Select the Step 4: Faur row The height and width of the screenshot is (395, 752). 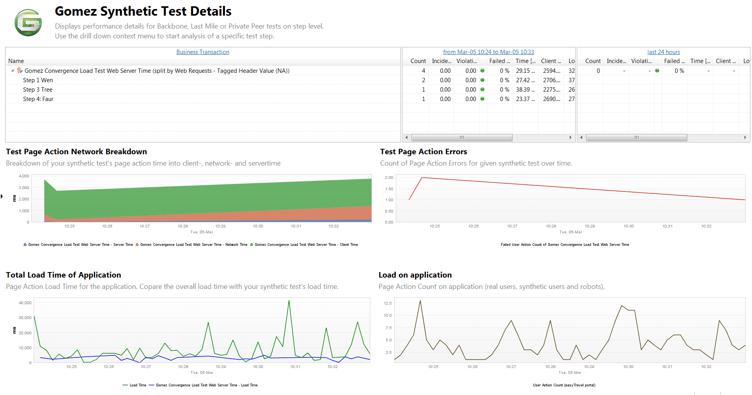click(x=203, y=99)
